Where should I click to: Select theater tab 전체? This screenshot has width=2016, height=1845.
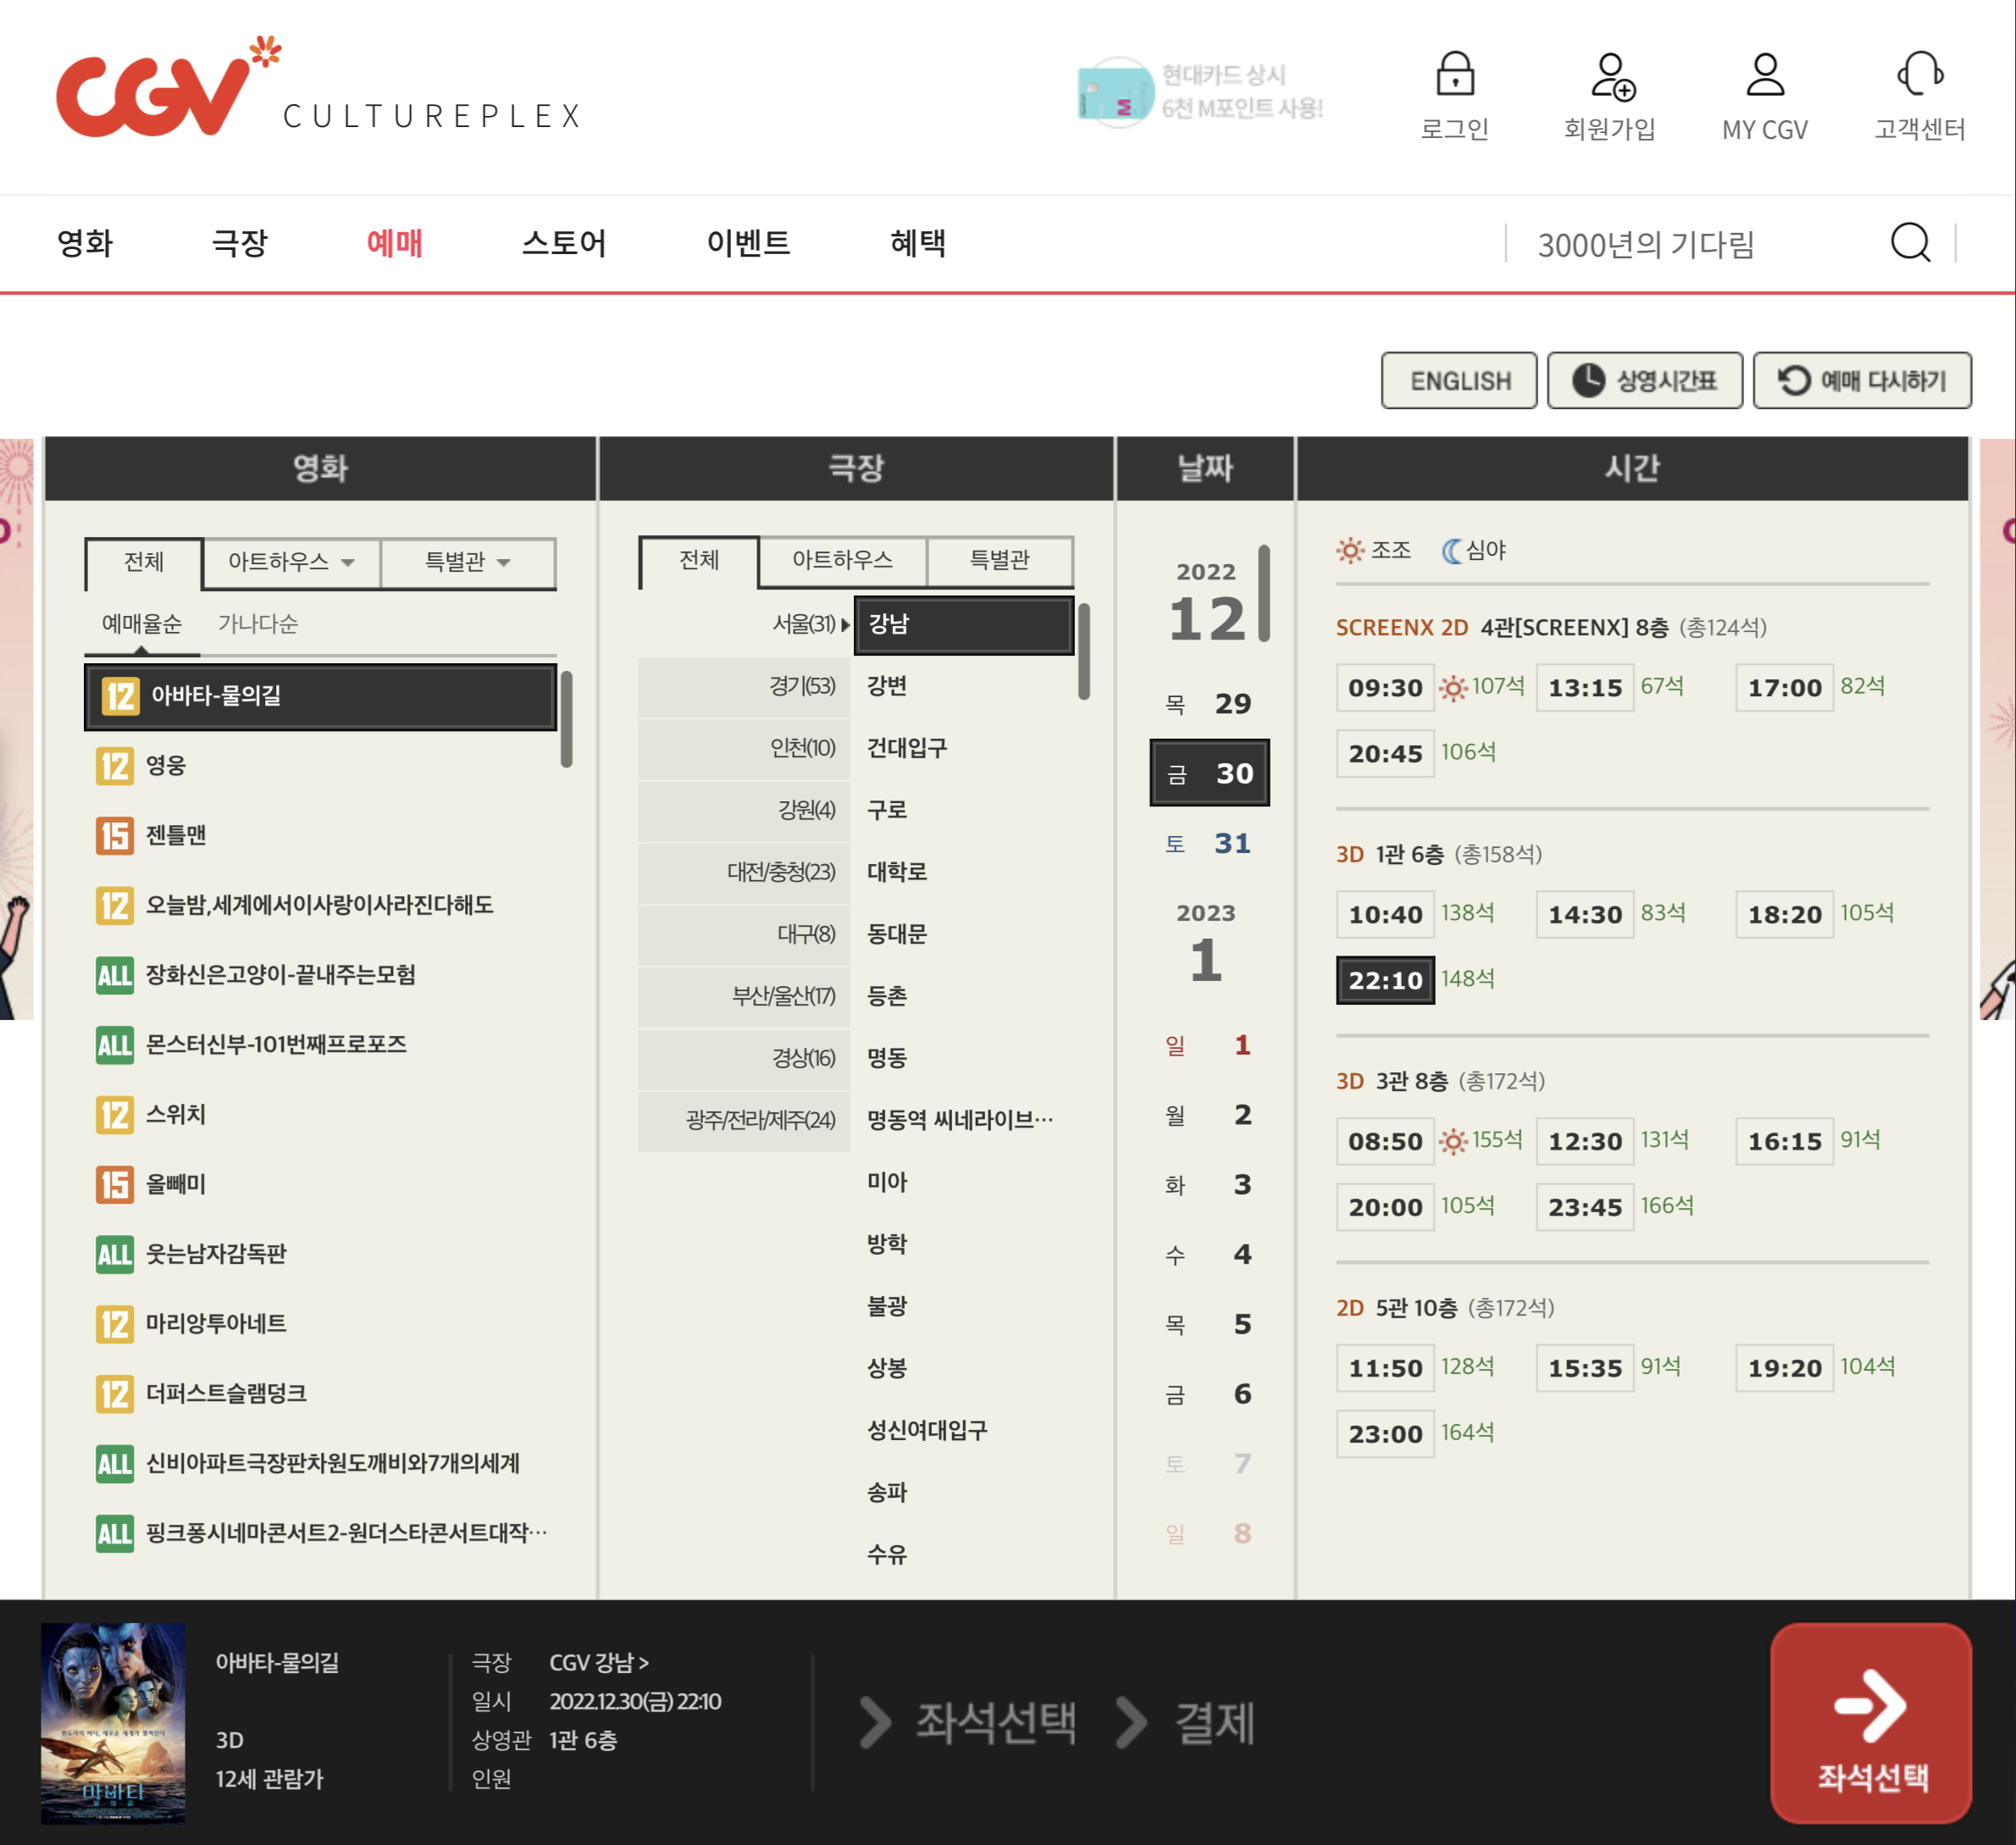click(x=699, y=560)
